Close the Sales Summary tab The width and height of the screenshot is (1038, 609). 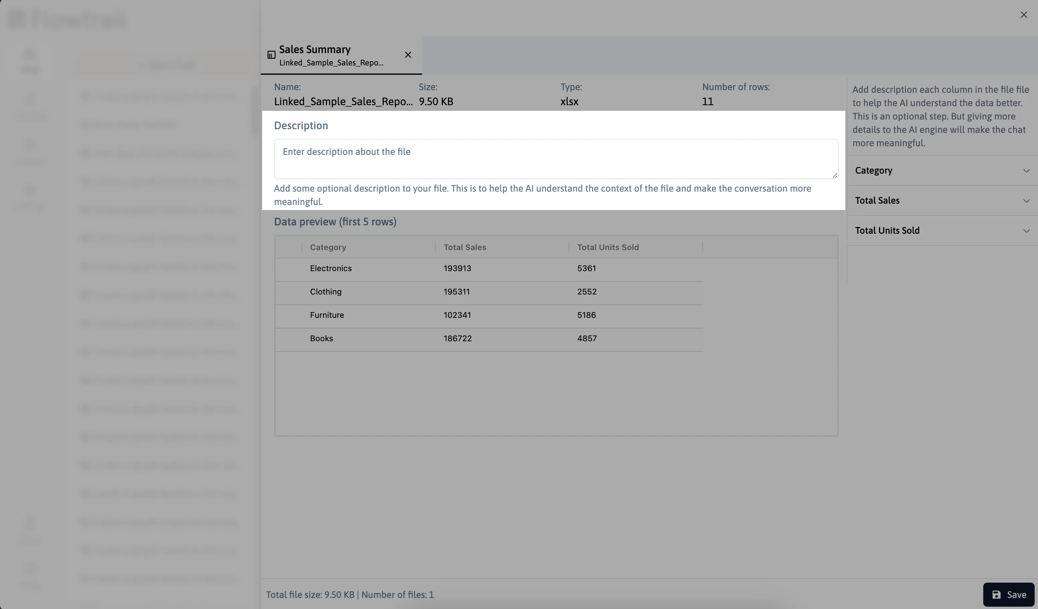(407, 55)
